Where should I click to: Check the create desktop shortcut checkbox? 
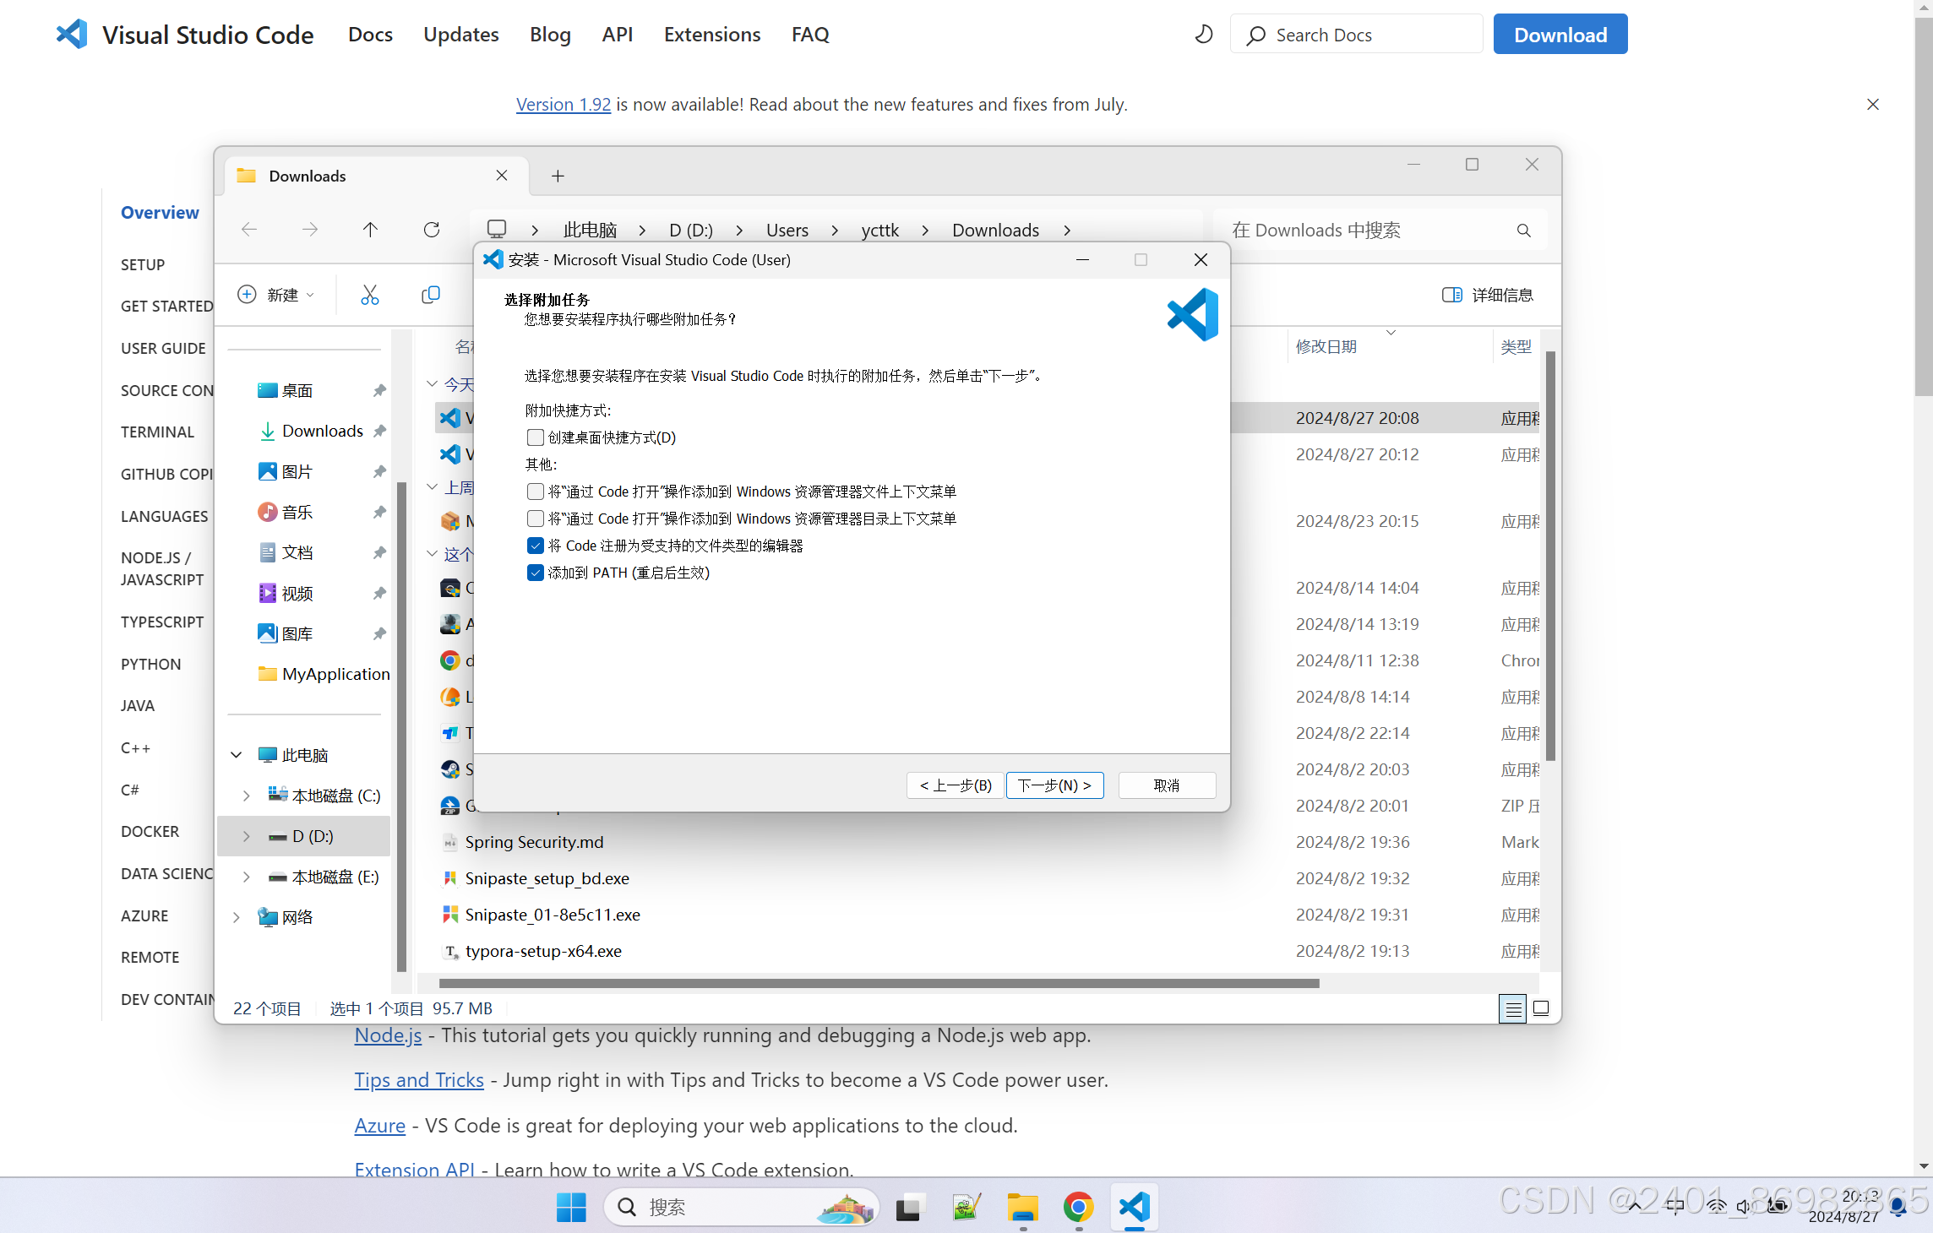(x=535, y=437)
